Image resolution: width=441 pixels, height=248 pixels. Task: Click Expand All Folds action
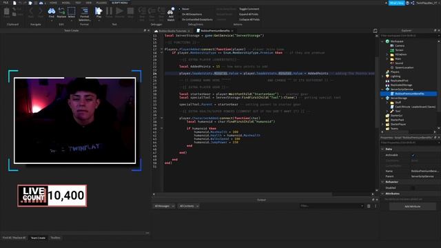(249, 14)
